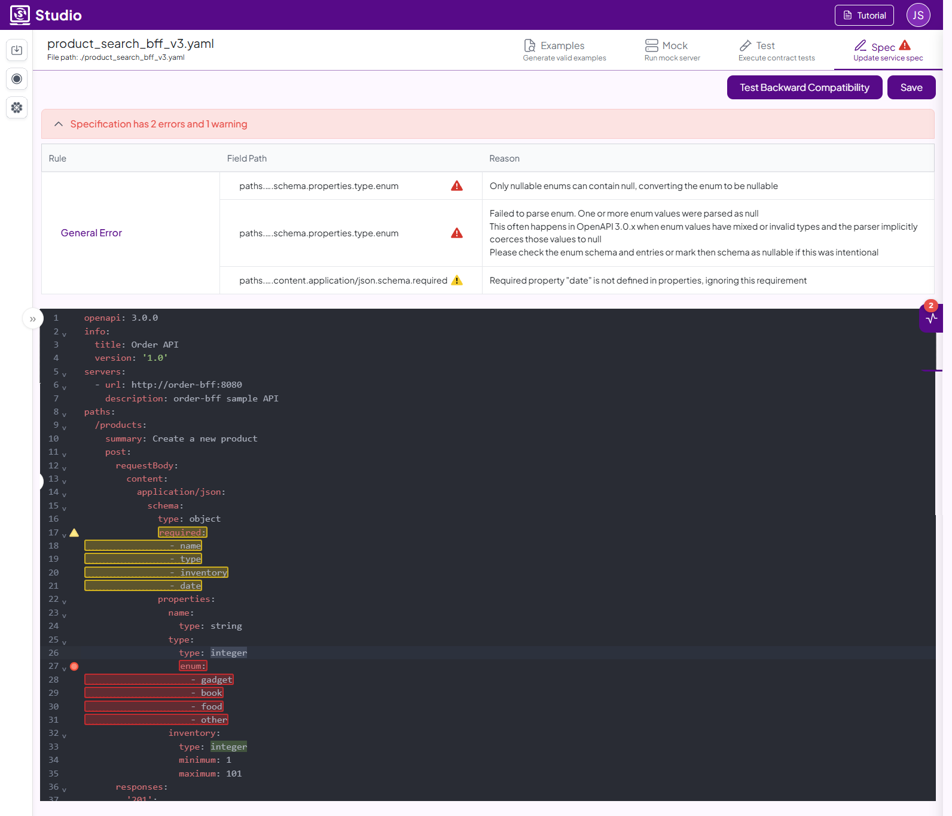Switch to the Mock tab
The width and height of the screenshot is (952, 816).
(672, 50)
